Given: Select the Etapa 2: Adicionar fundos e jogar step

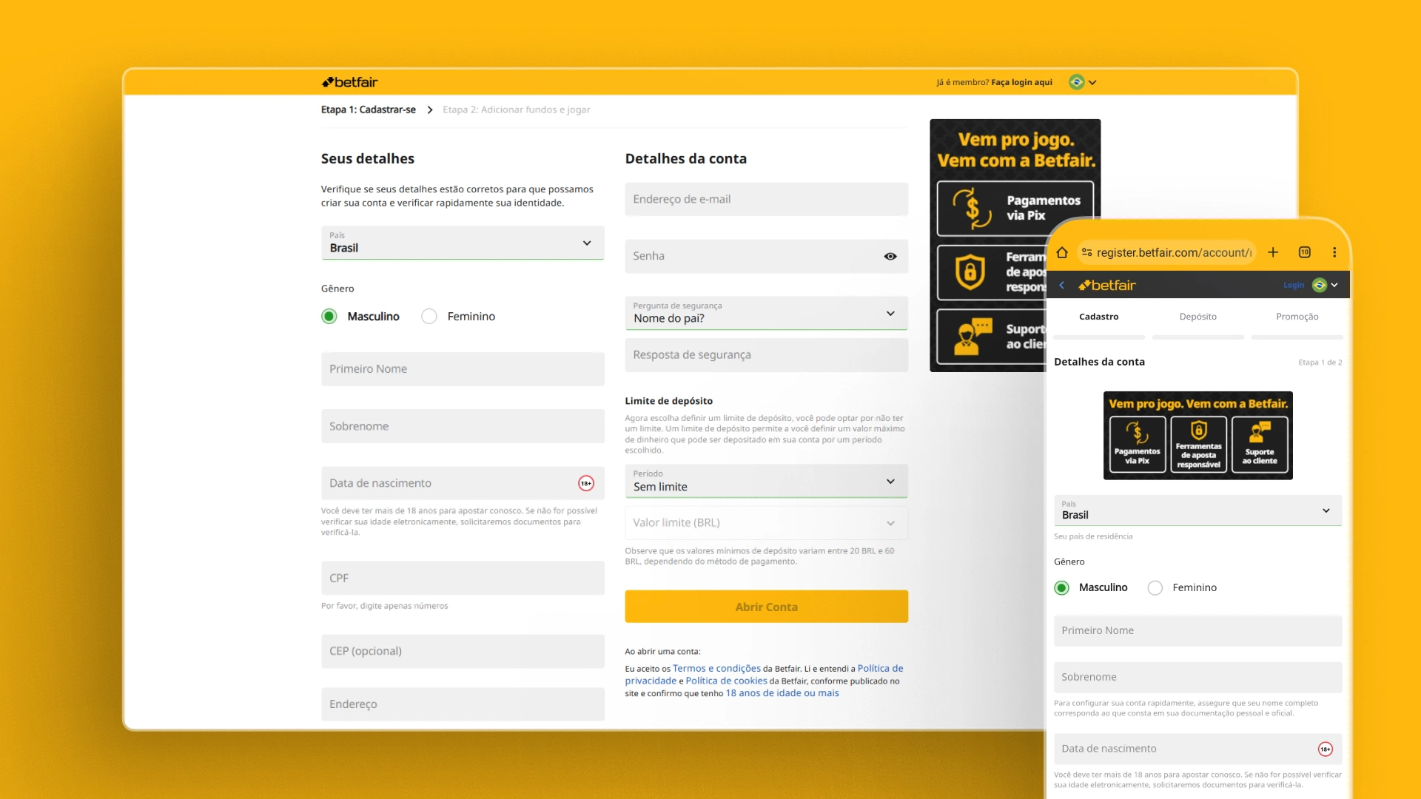Looking at the screenshot, I should pos(517,109).
